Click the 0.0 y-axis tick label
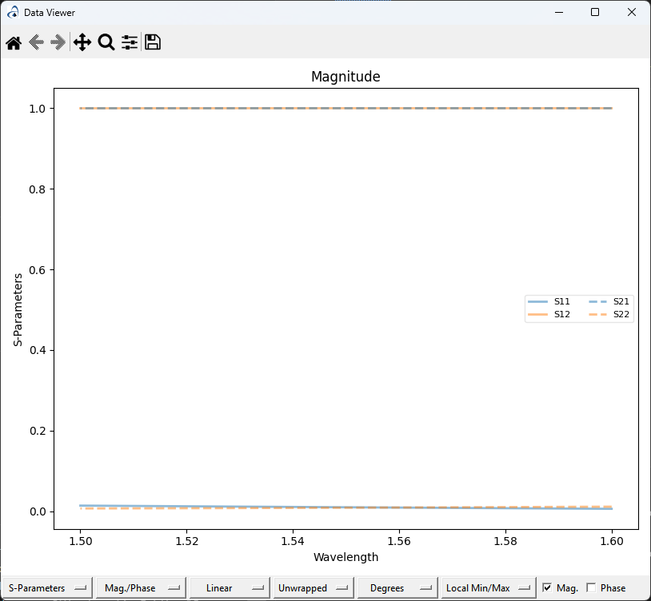 [37, 511]
